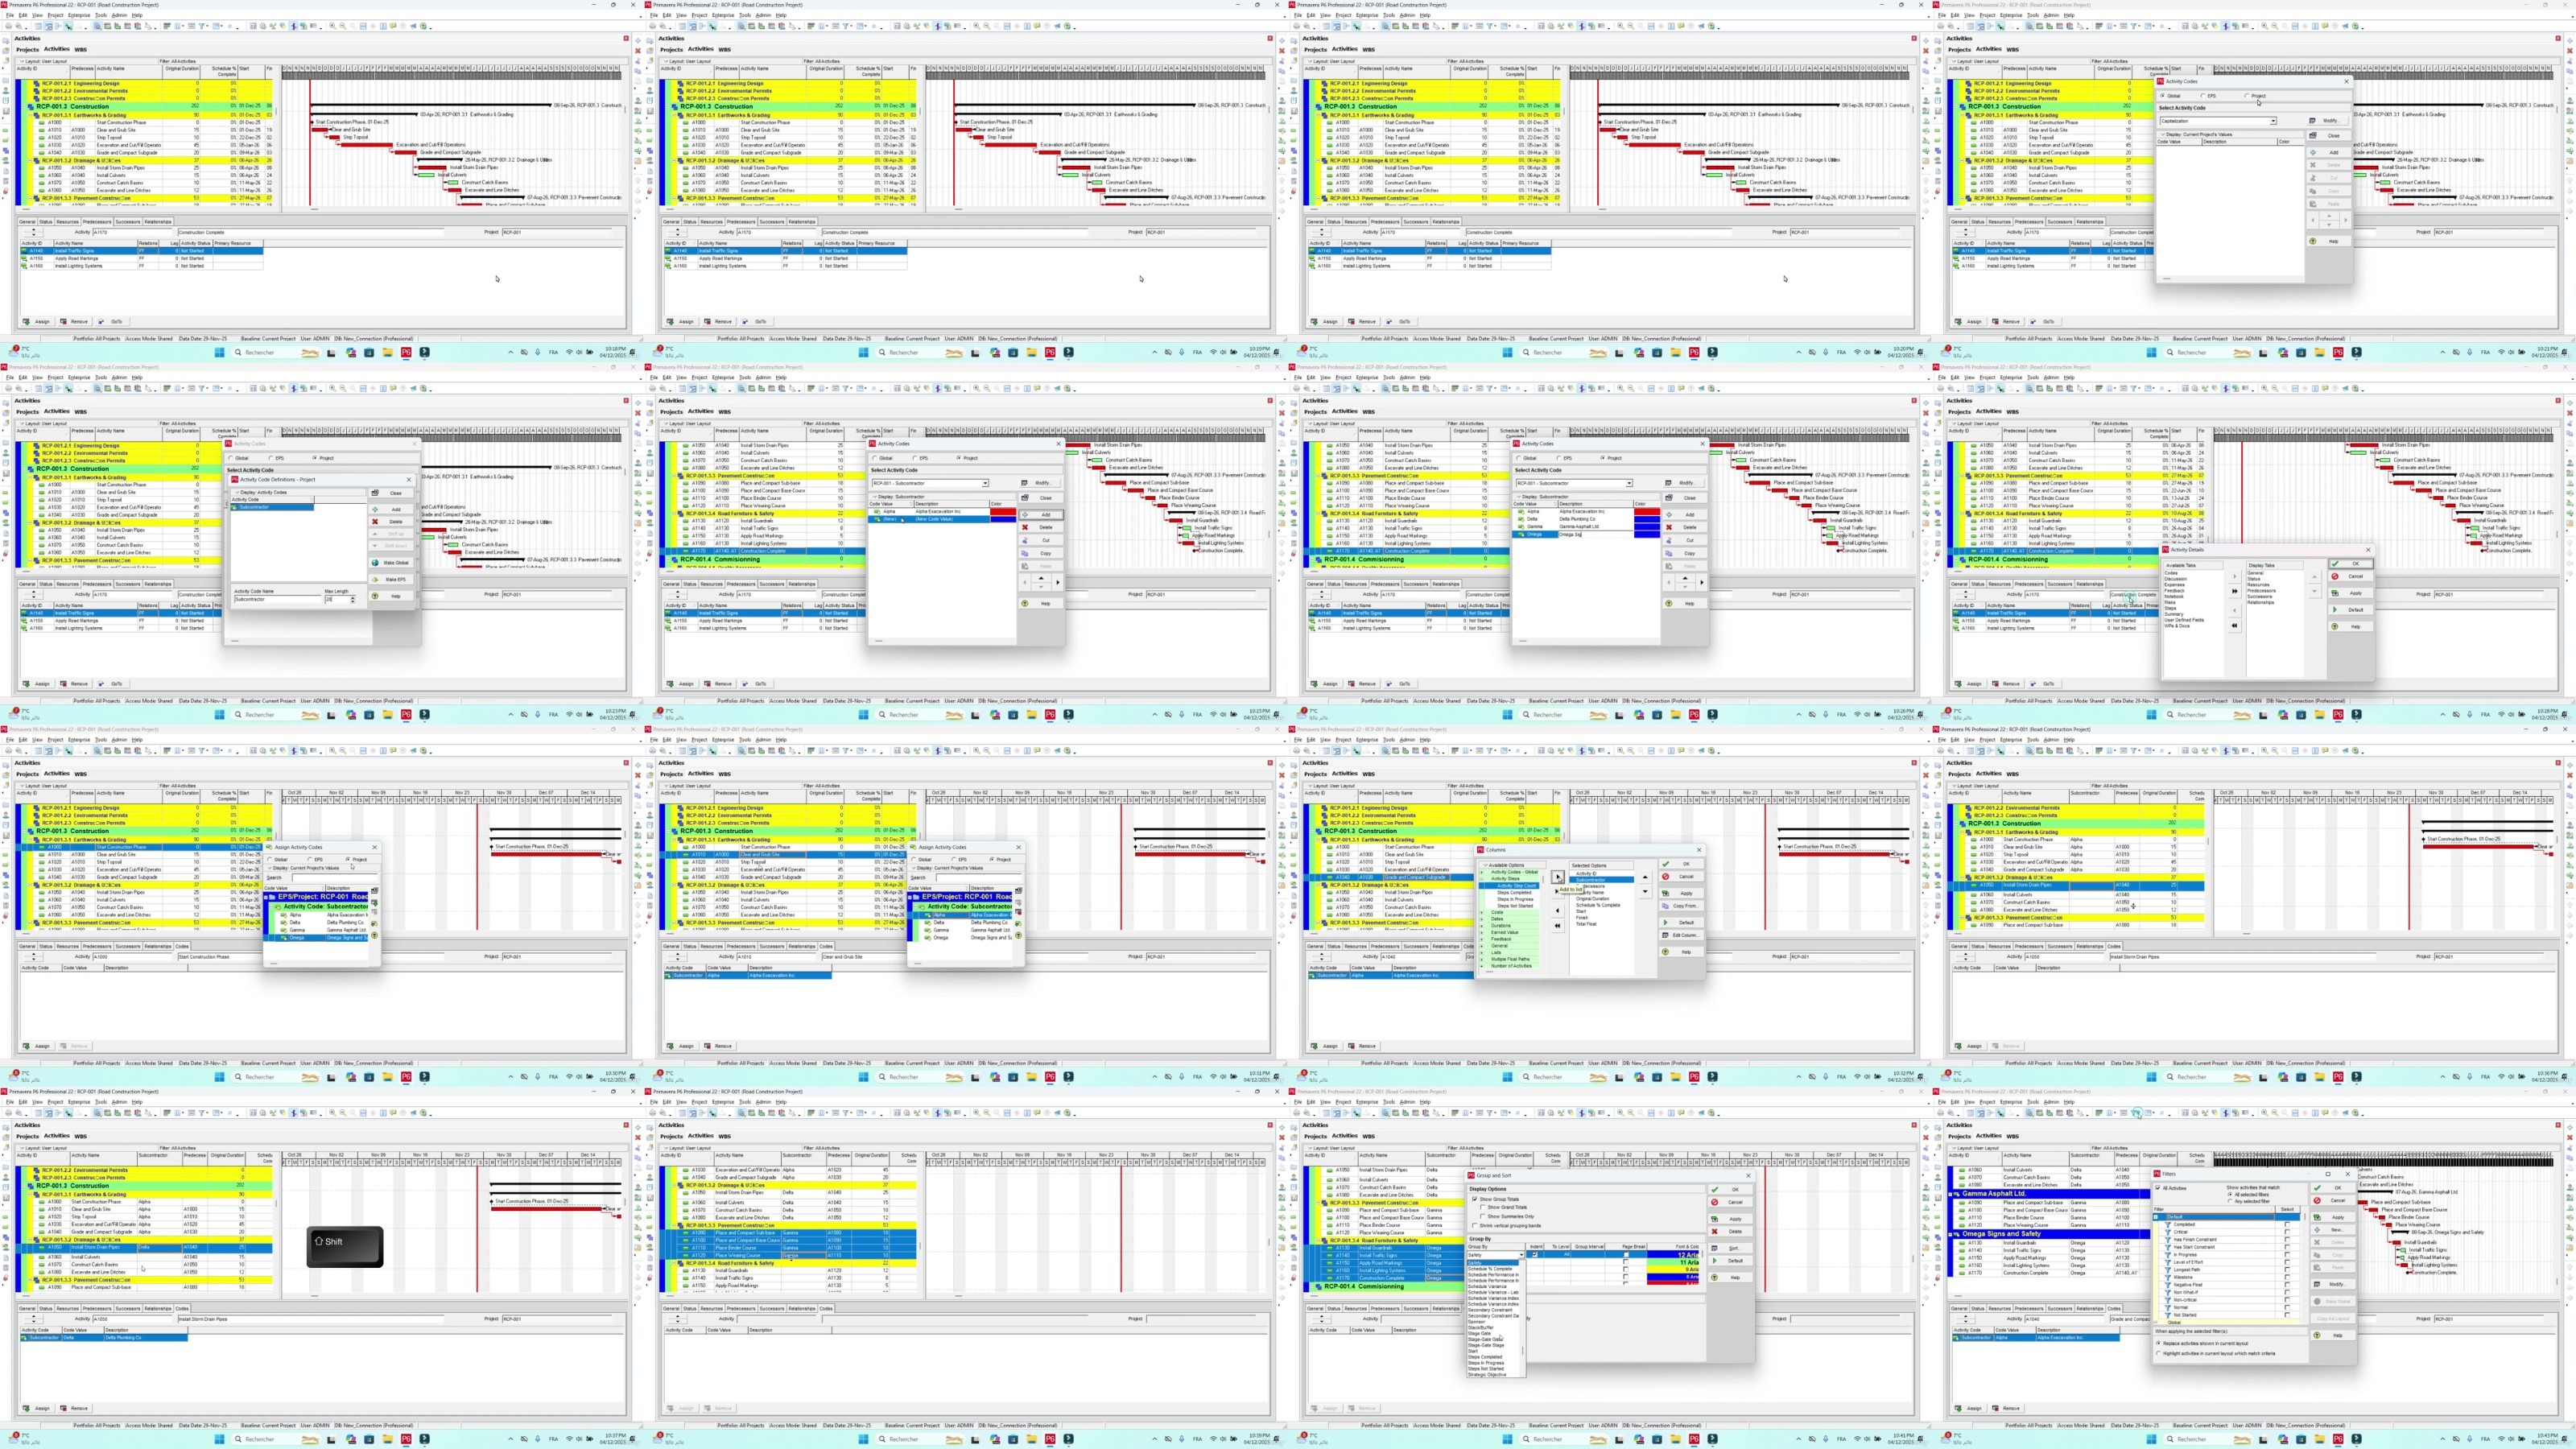Click Activity Code Name field in Activity Code Definitions dialog
The height and width of the screenshot is (1449, 2576).
tap(278, 600)
